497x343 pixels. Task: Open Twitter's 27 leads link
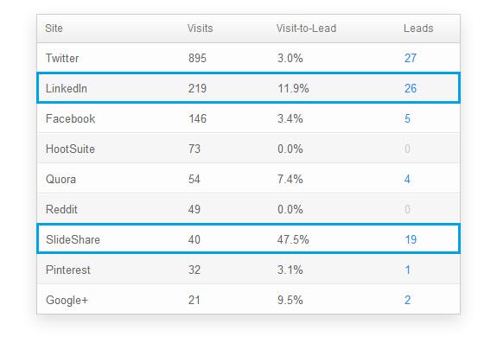coord(411,58)
